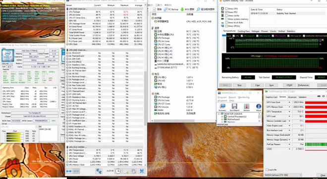This screenshot has width=327, height=179.
Task: Open the GPU Memory Clock sensor dropdown
Action: [x=289, y=107]
